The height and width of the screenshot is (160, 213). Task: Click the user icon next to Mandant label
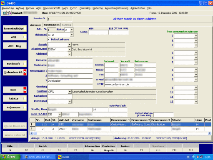[x=9, y=13]
